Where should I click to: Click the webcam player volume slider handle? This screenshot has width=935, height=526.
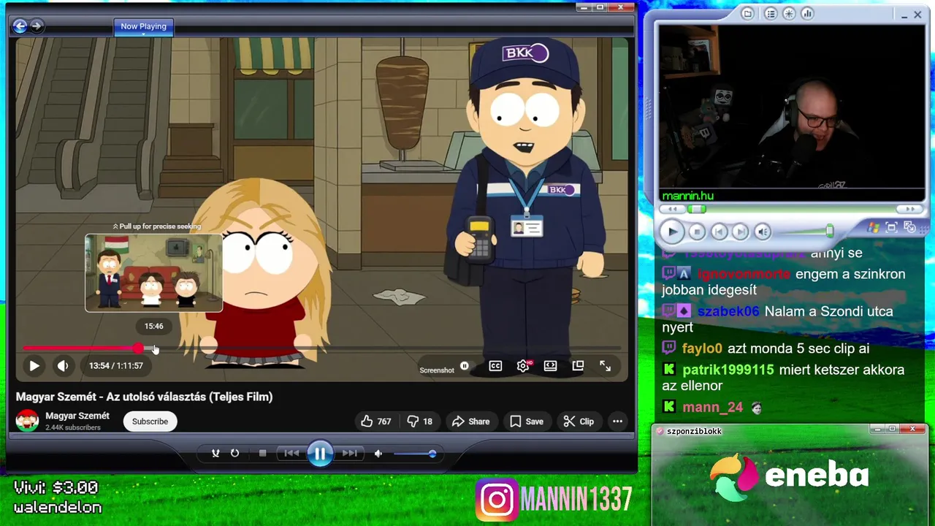[x=830, y=231]
